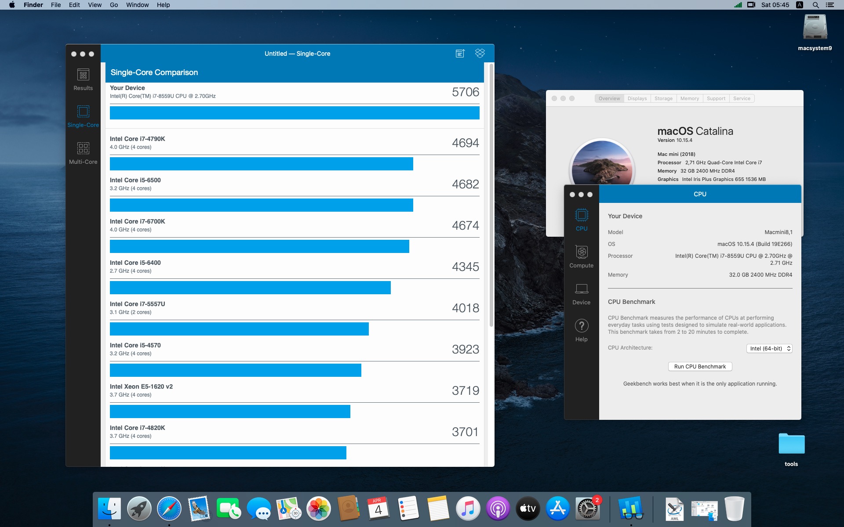
Task: Launch Safari from the Dock
Action: point(169,509)
